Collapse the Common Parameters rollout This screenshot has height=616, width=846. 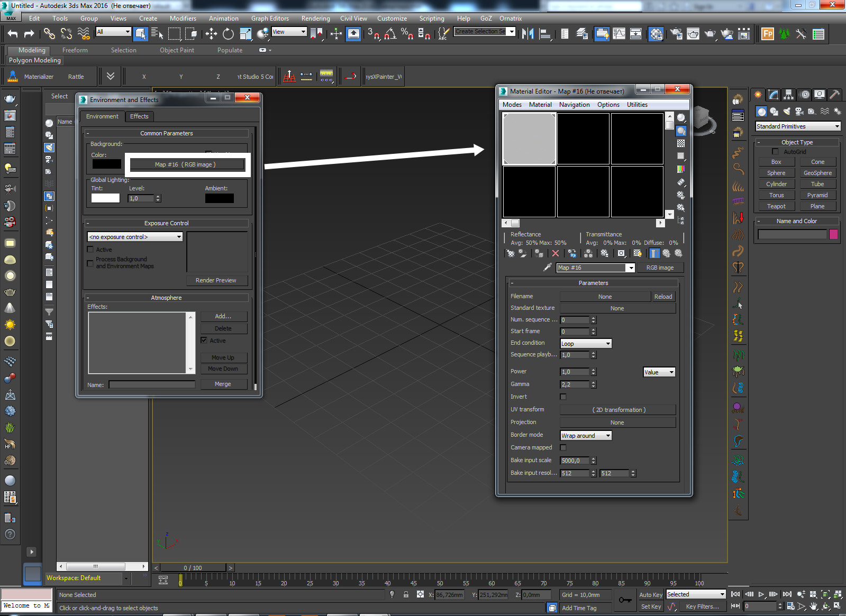(167, 133)
